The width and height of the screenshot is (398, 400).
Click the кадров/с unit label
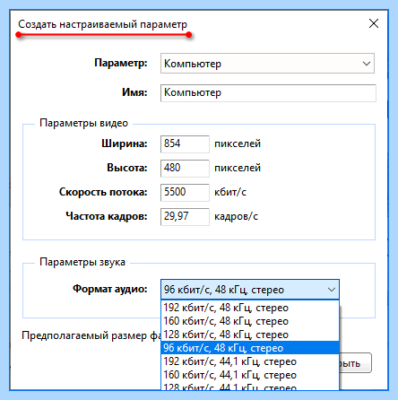click(x=236, y=216)
